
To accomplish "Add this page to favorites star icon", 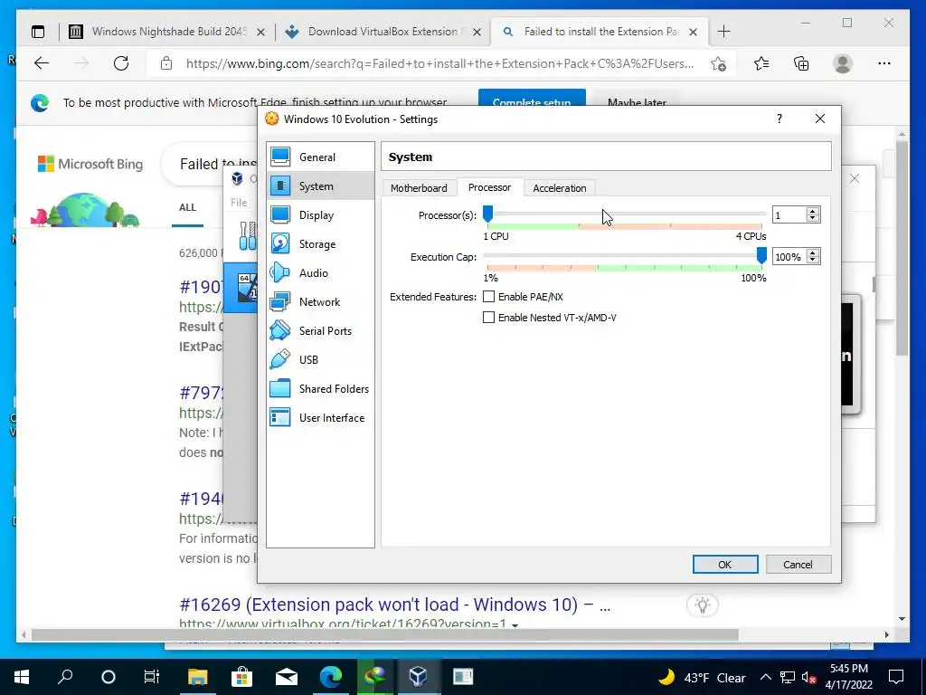I will pos(718,63).
